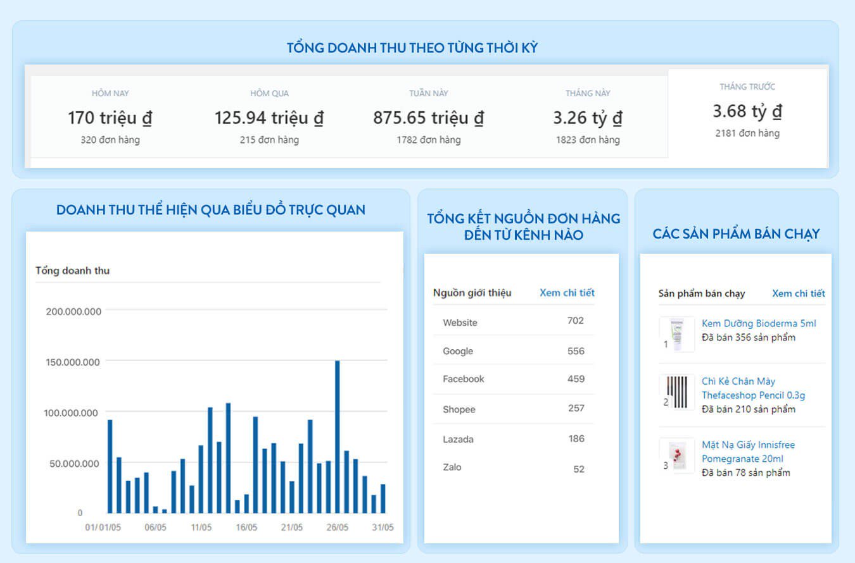Click Xem chi tiết for Nguồn giới thiệu
This screenshot has width=855, height=563.
coord(567,292)
